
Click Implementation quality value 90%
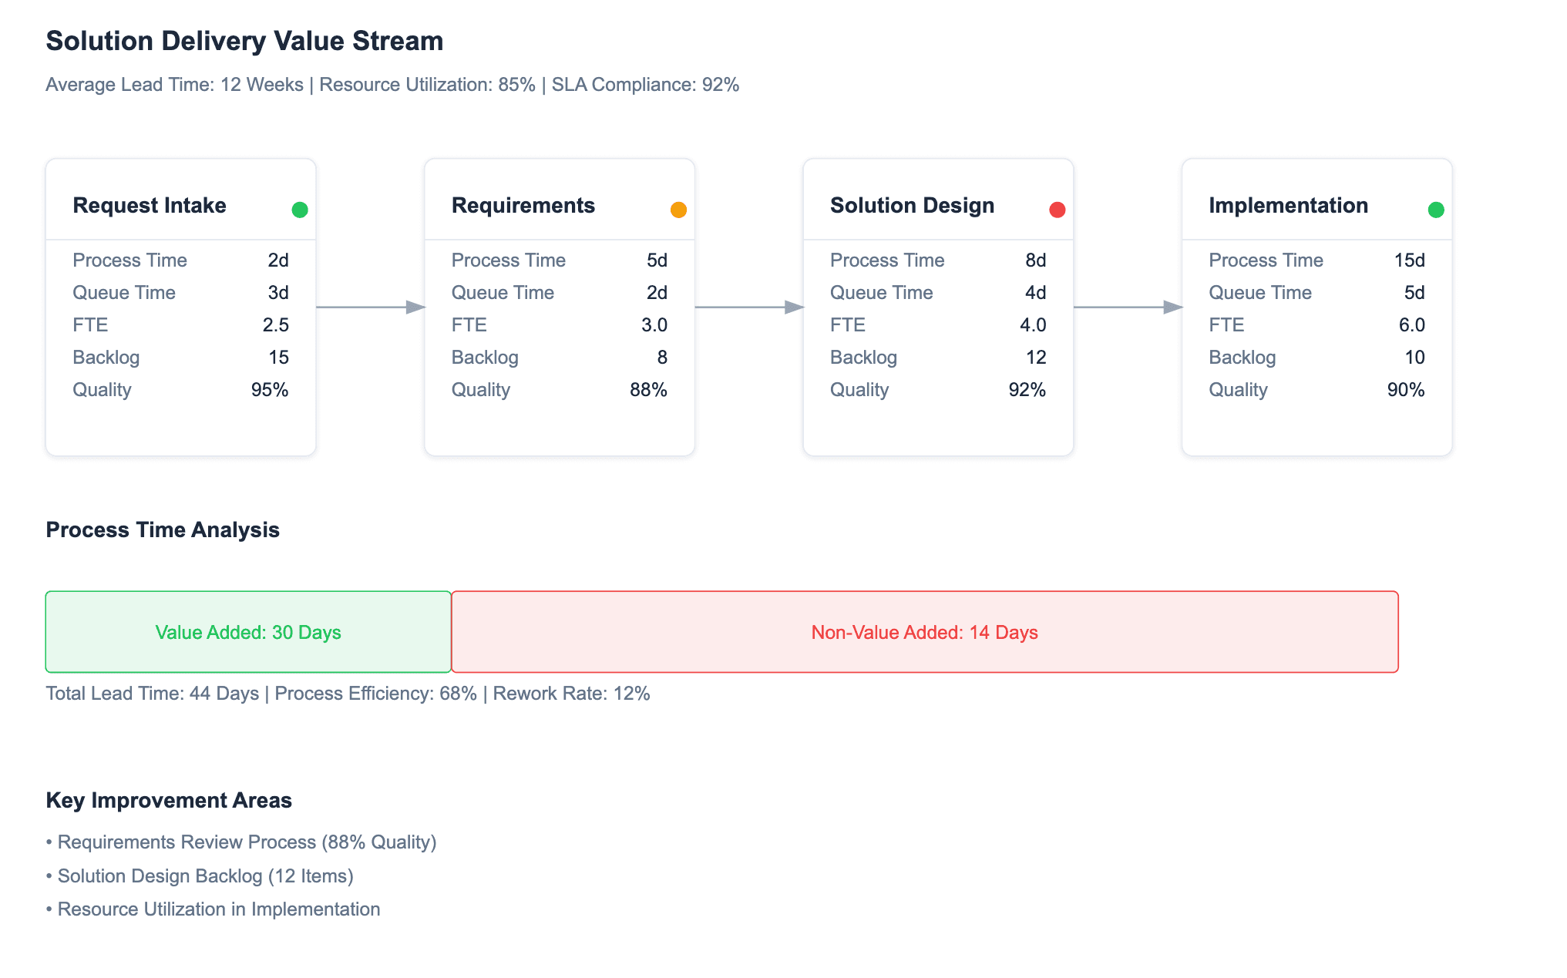point(1406,390)
